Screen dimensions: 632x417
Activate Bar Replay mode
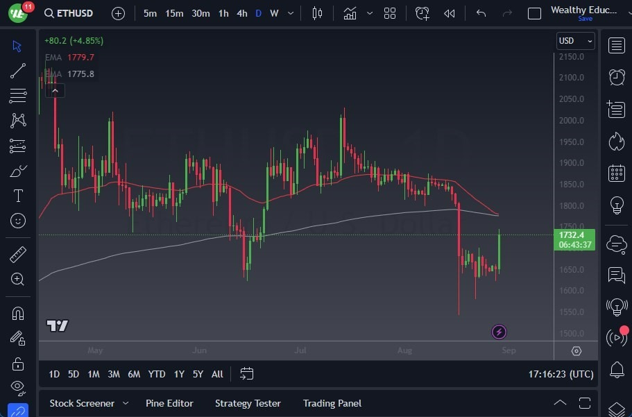449,12
